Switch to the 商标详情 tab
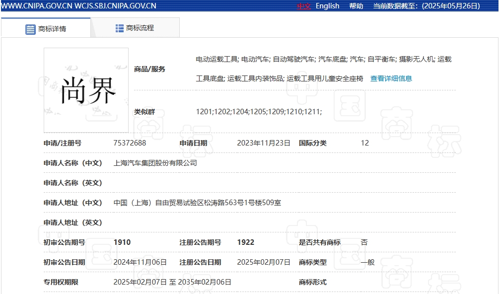This screenshot has height=294, width=500. point(46,28)
